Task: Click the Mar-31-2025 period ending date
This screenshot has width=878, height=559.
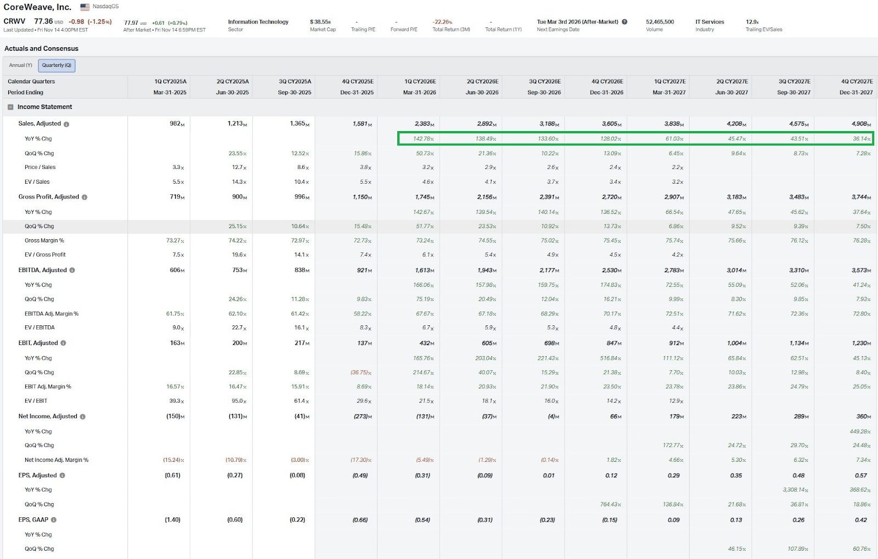Action: (x=170, y=93)
